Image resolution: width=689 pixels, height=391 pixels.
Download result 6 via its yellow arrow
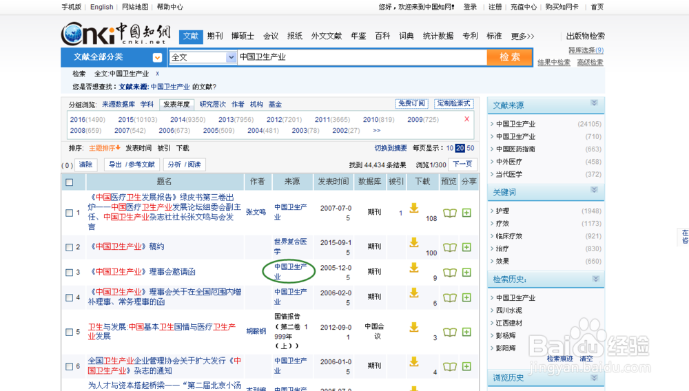coord(414,361)
